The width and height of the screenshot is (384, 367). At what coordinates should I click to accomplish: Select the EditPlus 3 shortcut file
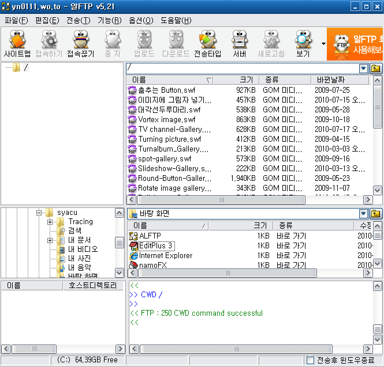[x=156, y=245]
